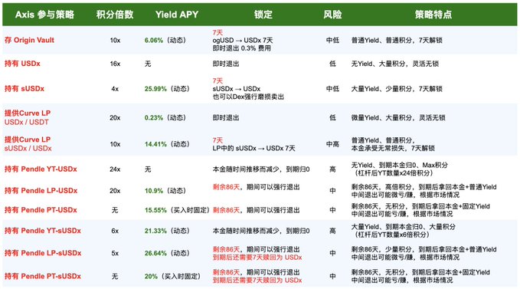Image resolution: width=520 pixels, height=289 pixels.
Task: Click the '6x' points multiplier
Action: click(115, 231)
